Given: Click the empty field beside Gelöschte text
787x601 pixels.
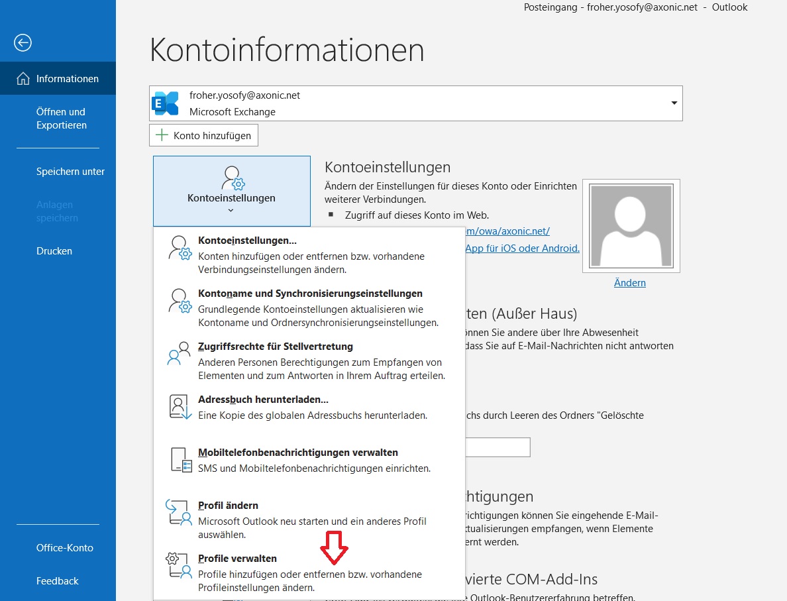Looking at the screenshot, I should tap(498, 447).
